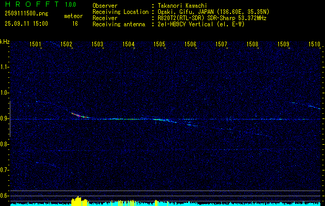Click the date stamp 25.09.11 15:00

(26, 24)
